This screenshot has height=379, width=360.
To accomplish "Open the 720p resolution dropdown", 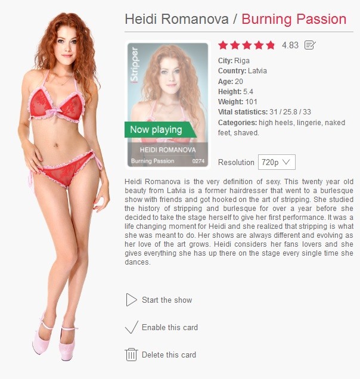I will [x=277, y=162].
